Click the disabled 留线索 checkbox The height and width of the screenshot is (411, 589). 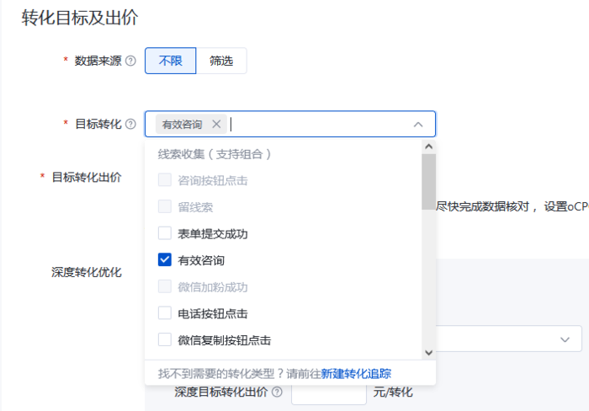tap(165, 206)
